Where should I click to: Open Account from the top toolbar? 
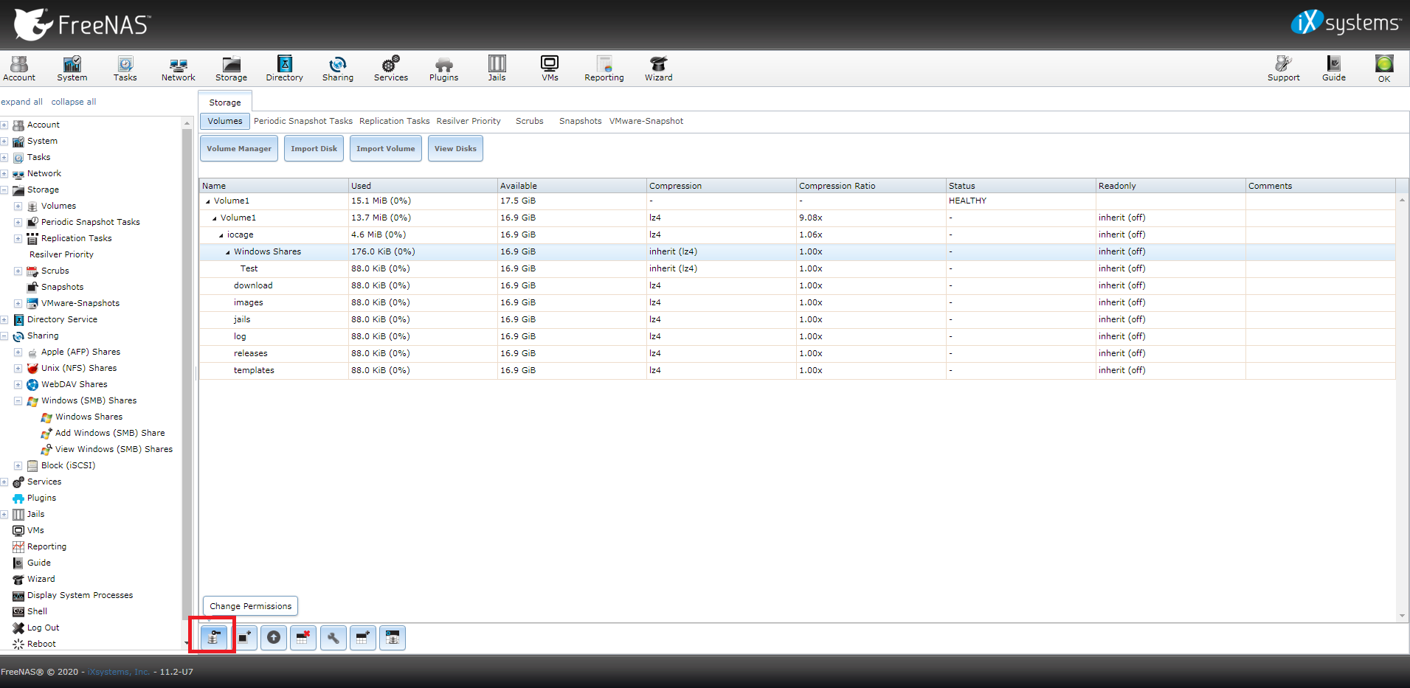click(19, 68)
